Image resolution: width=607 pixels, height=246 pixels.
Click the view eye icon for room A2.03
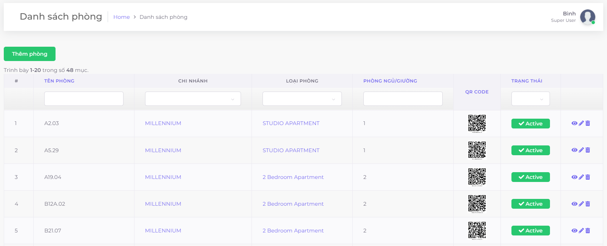[x=574, y=123]
